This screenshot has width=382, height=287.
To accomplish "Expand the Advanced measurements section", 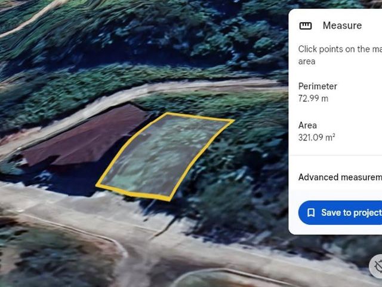I will pos(340,177).
